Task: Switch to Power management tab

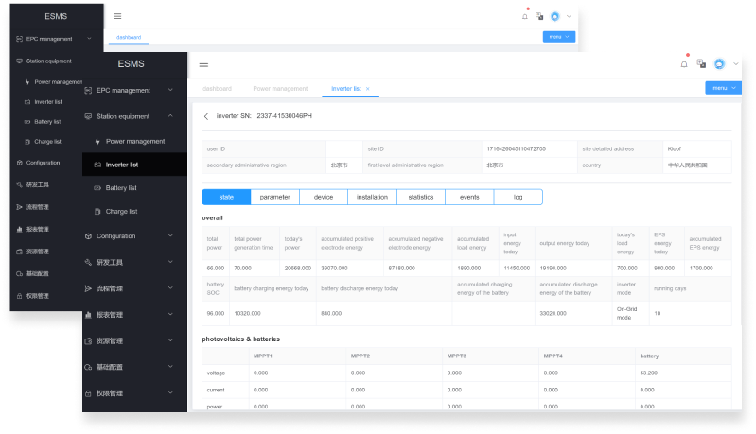Action: pyautogui.click(x=280, y=89)
